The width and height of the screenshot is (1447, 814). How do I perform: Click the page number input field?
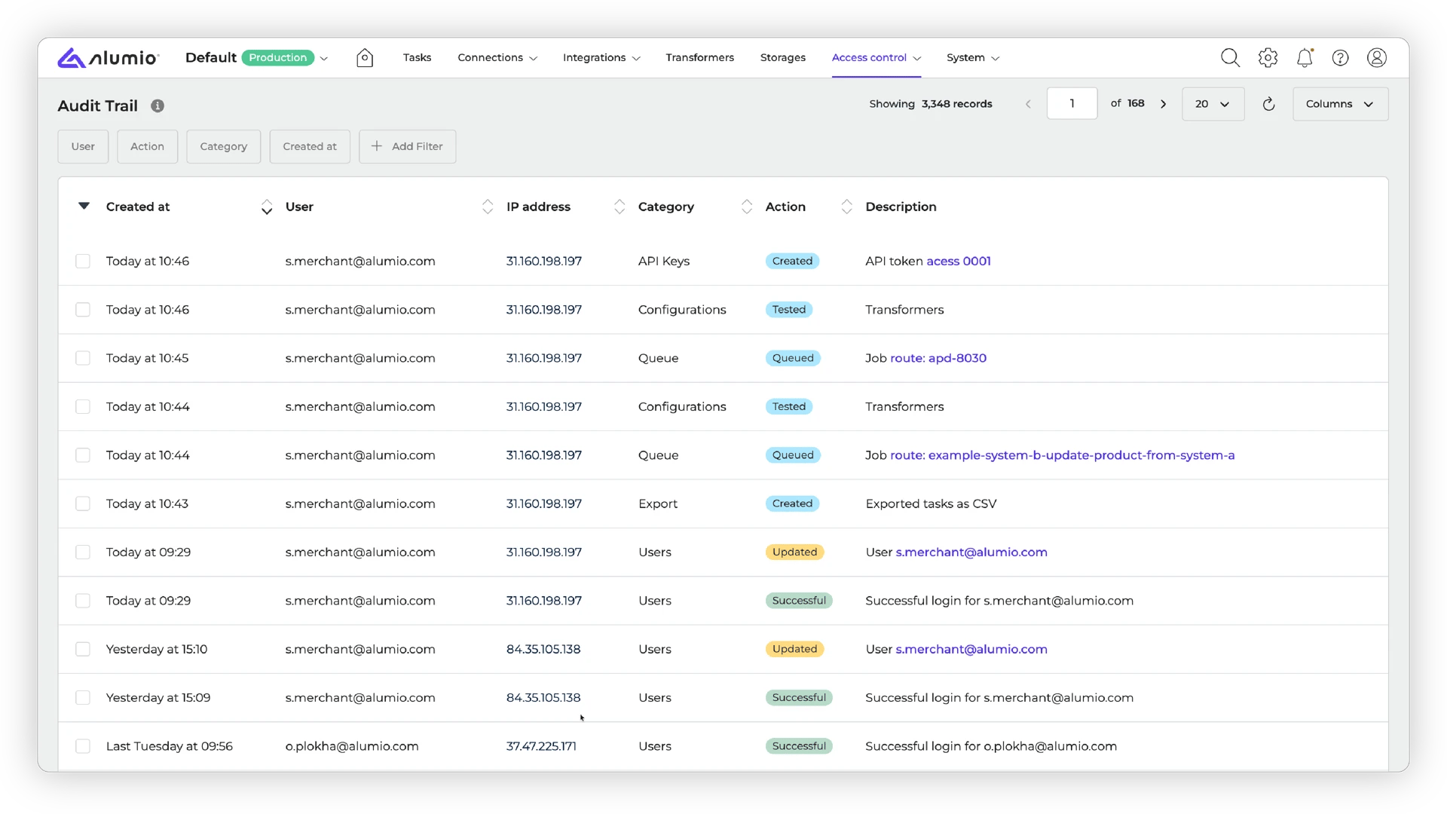pyautogui.click(x=1072, y=104)
